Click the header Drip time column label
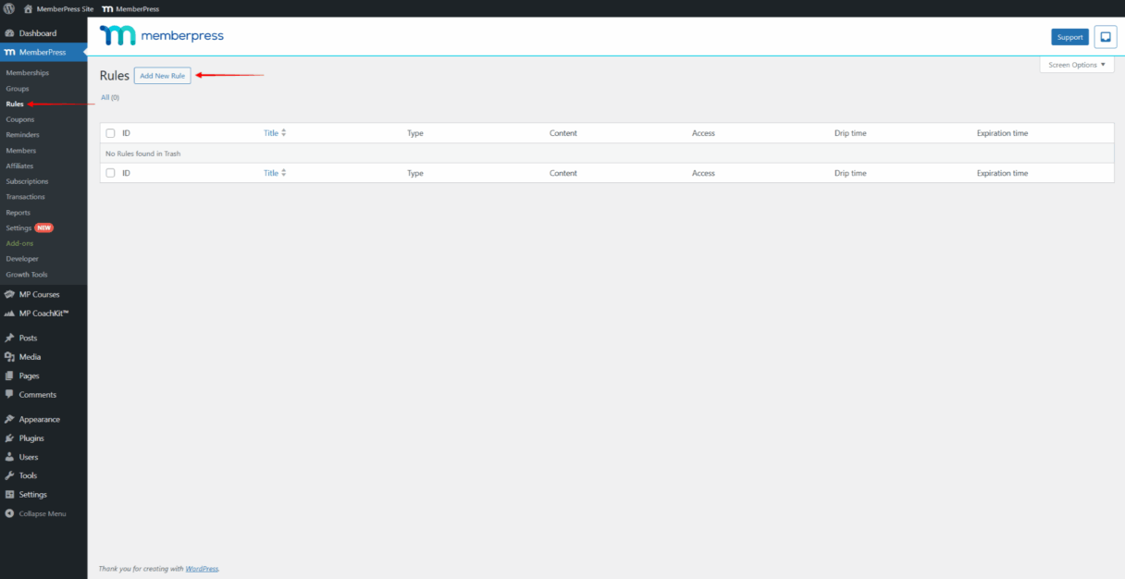Image resolution: width=1125 pixels, height=579 pixels. (850, 133)
